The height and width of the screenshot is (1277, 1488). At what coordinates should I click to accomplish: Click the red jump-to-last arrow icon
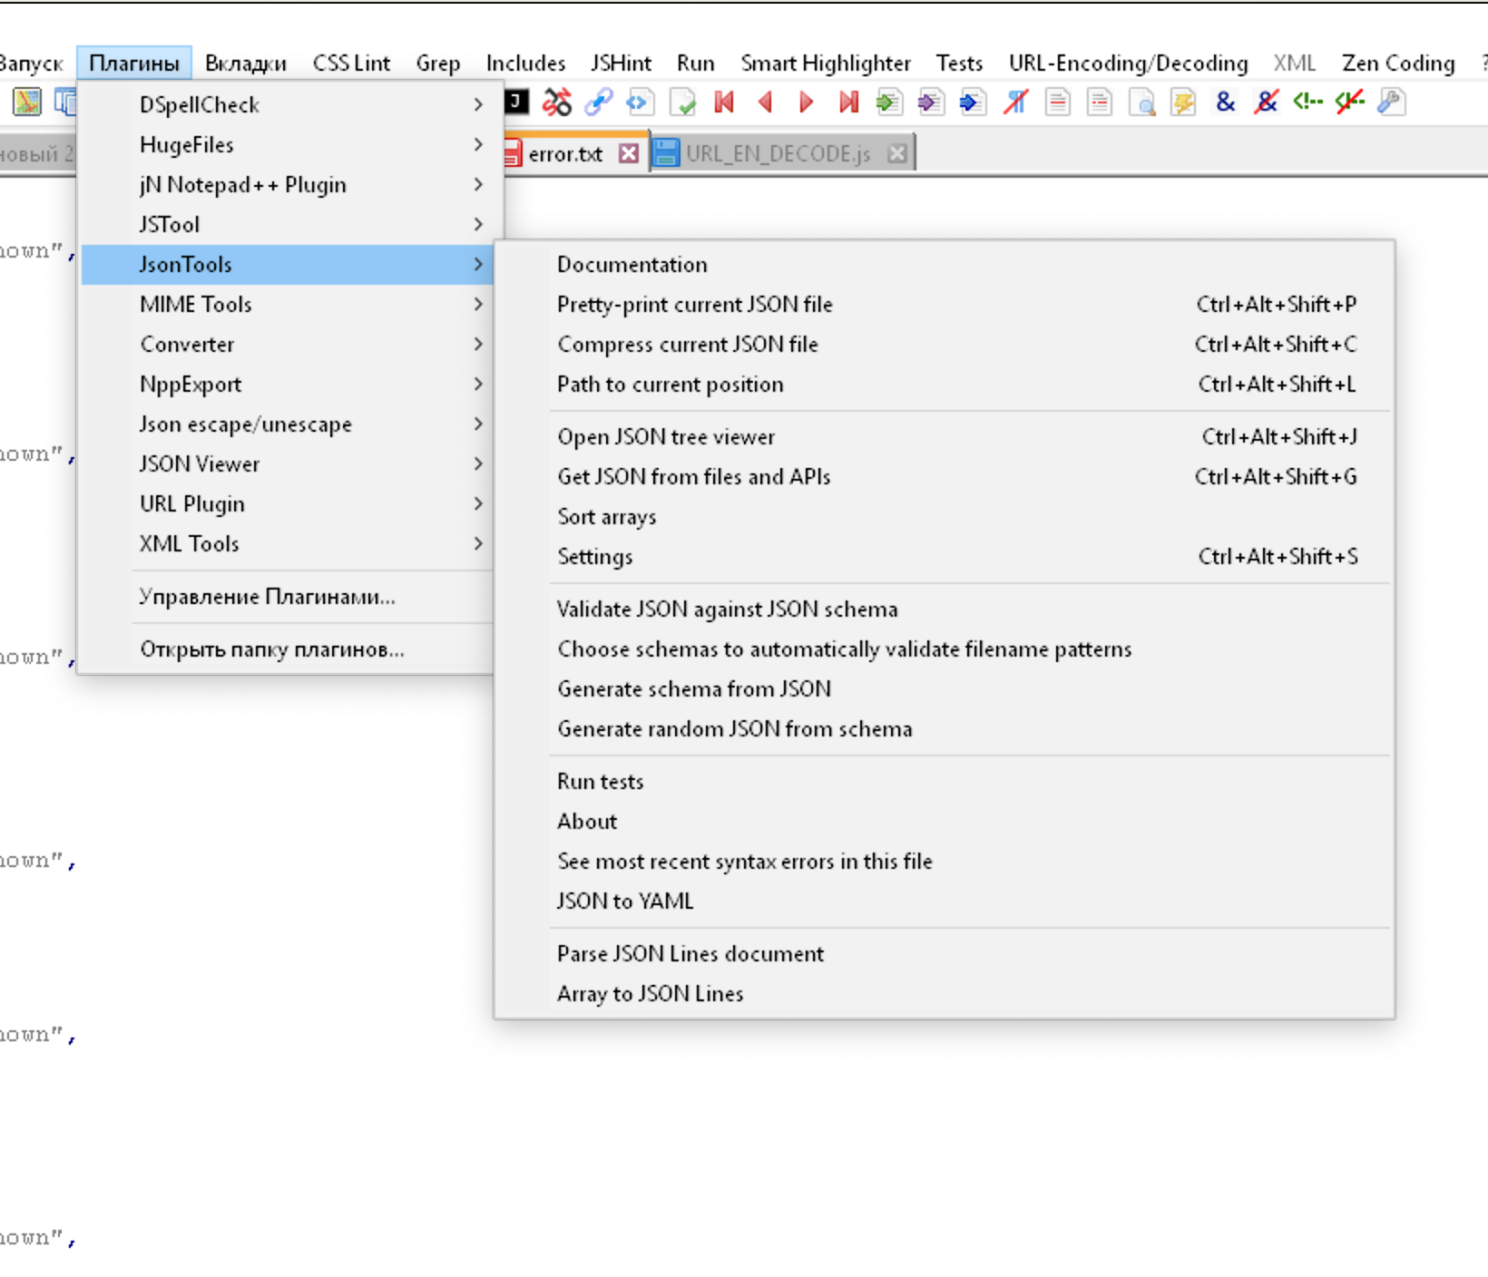(848, 102)
